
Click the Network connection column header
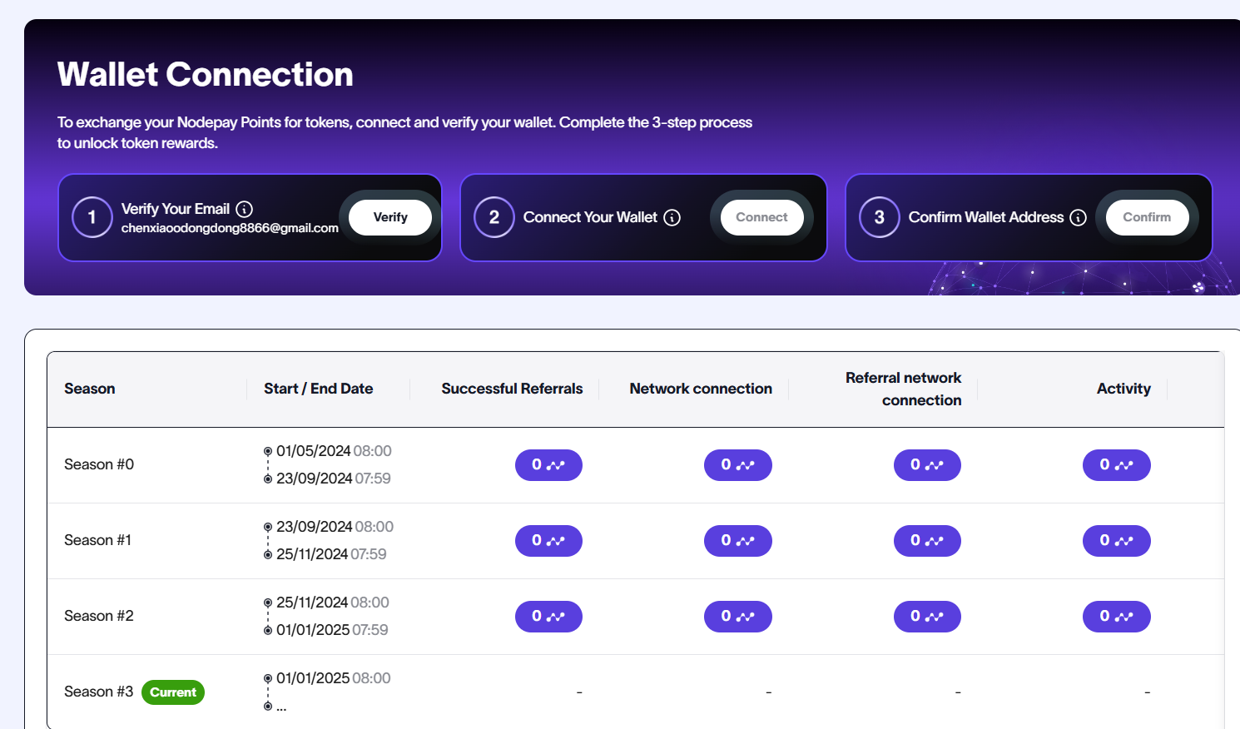[x=701, y=389]
